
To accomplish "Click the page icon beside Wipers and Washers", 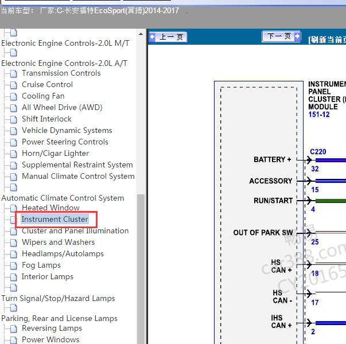I will (13, 243).
